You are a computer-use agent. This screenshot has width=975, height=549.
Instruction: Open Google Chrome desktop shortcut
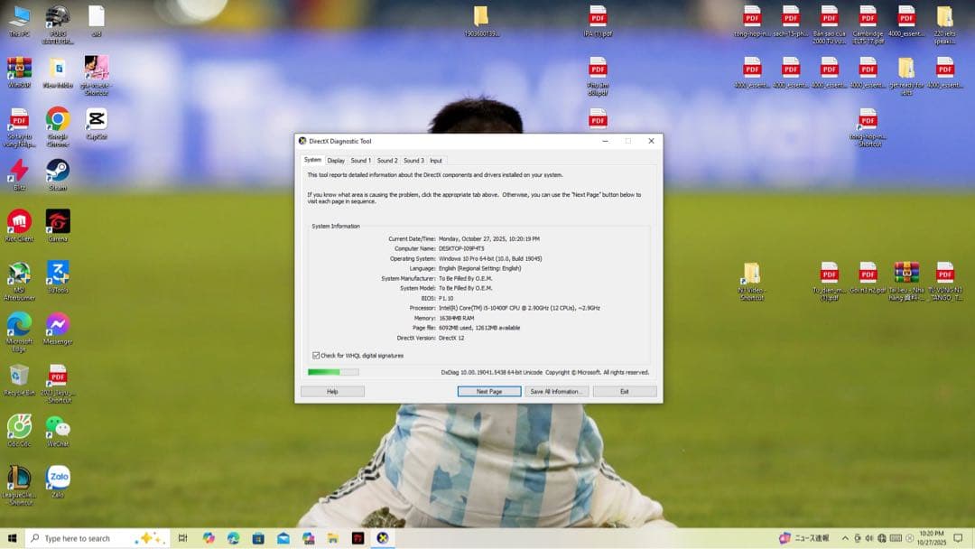[58, 119]
